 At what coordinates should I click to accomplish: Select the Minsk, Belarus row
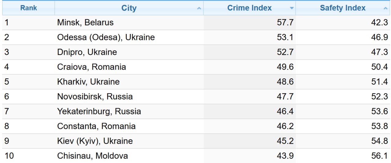tap(85, 23)
